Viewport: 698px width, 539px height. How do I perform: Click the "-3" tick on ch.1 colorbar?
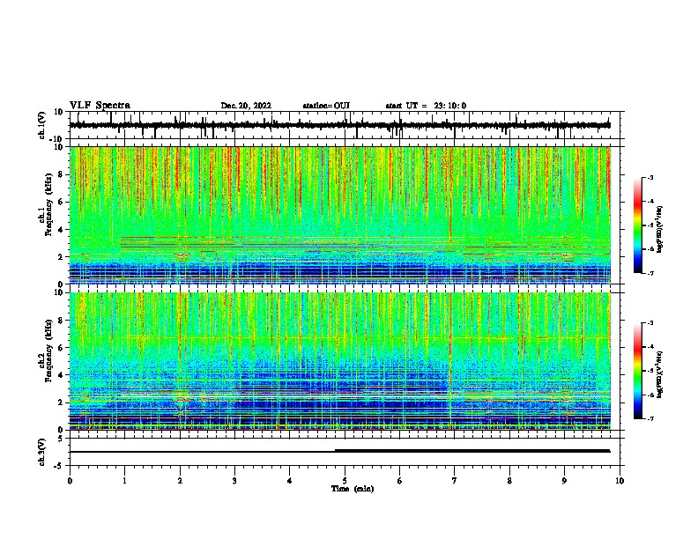click(650, 178)
